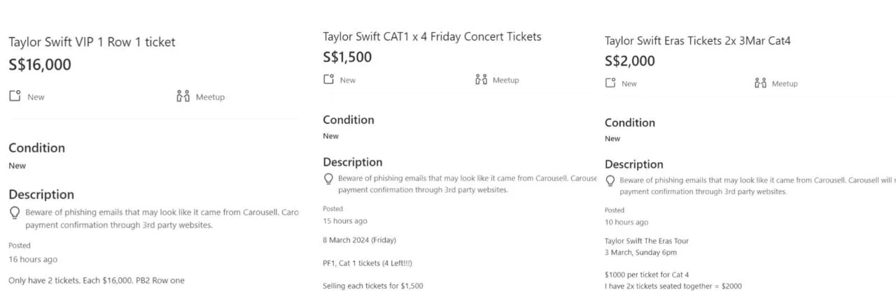Open the Taylor Swift CAT1 x 4 Friday title
The width and height of the screenshot is (896, 304).
[x=432, y=36]
